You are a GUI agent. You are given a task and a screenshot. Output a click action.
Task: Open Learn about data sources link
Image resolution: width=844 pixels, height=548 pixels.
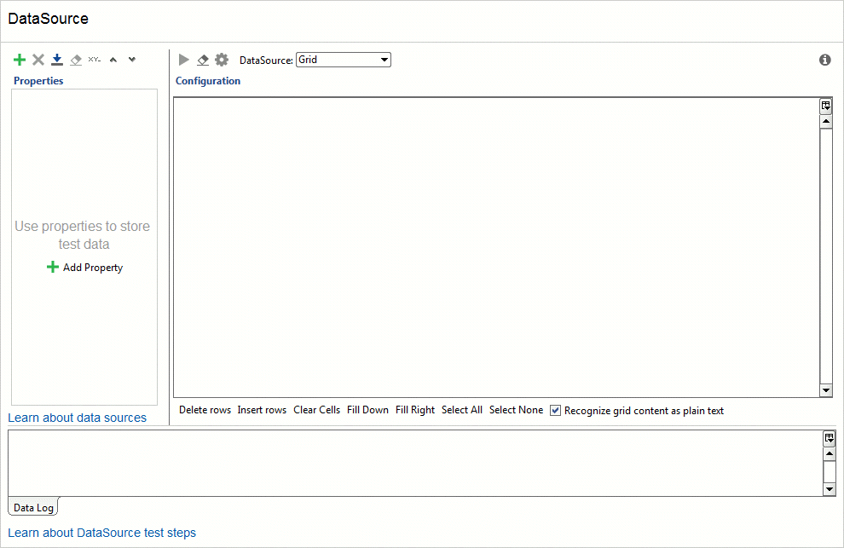click(77, 418)
